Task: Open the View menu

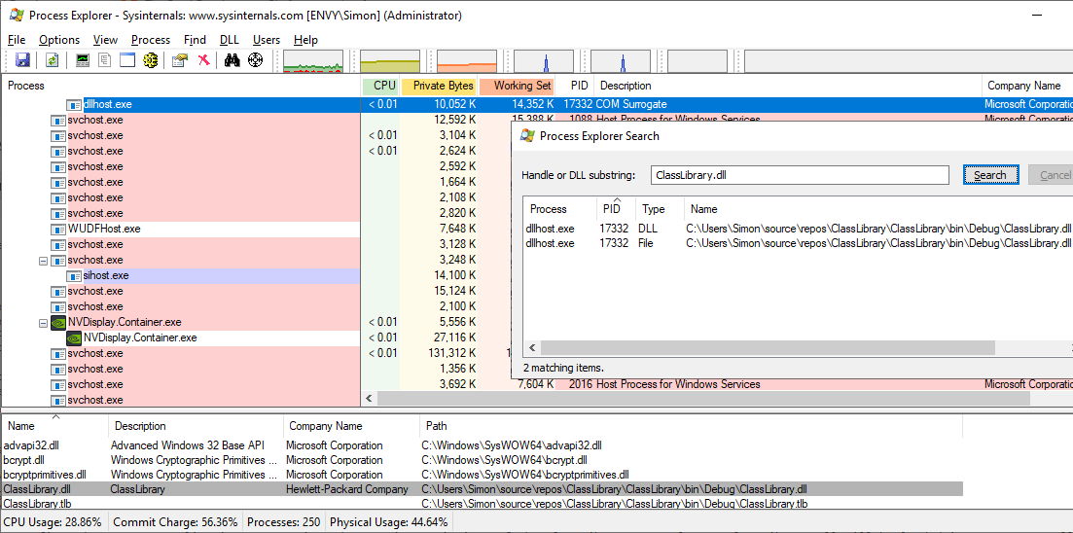Action: tap(105, 40)
